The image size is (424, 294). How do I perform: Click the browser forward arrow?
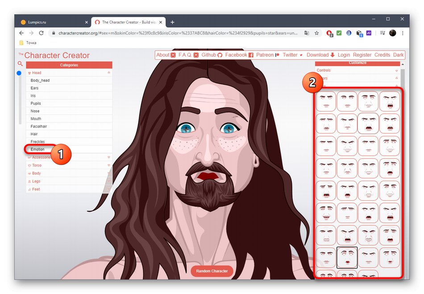(x=31, y=33)
